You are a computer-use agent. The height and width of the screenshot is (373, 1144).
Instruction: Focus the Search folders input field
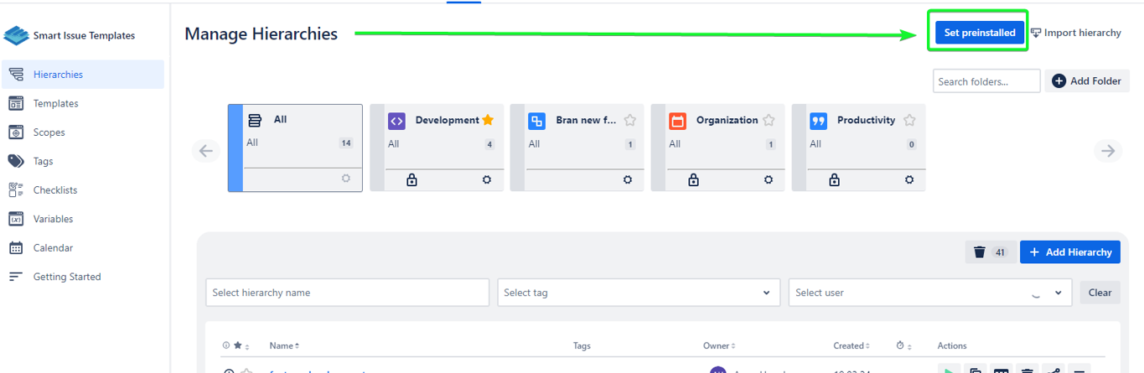tap(986, 81)
